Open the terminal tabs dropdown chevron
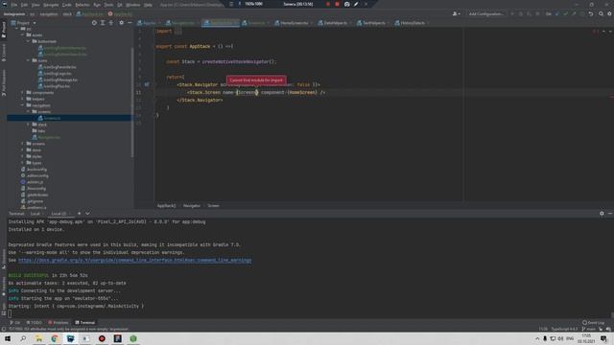The height and width of the screenshot is (345, 614). tap(87, 213)
